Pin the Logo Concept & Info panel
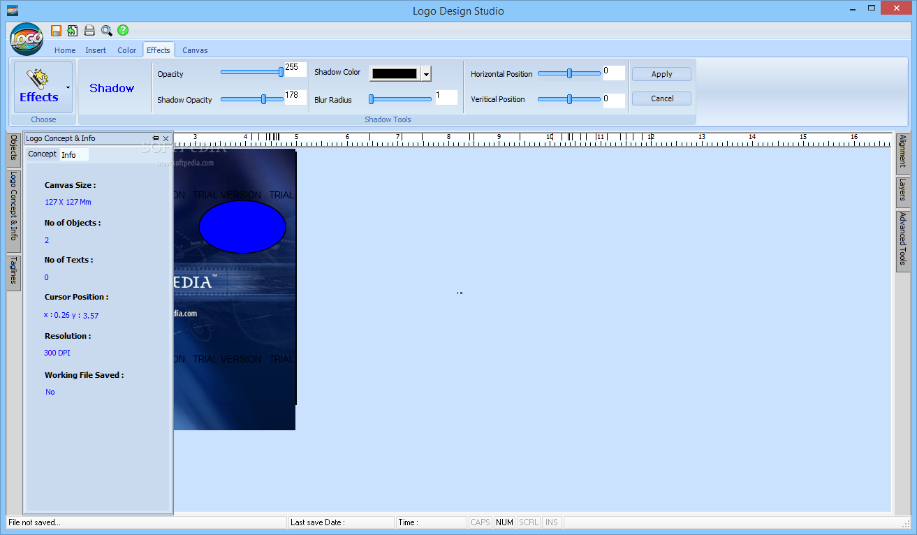Image resolution: width=917 pixels, height=535 pixels. [156, 138]
